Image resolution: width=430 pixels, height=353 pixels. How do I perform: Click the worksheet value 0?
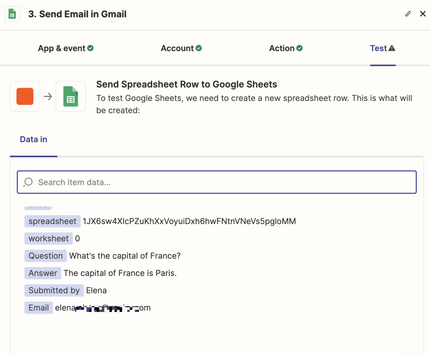pyautogui.click(x=77, y=239)
